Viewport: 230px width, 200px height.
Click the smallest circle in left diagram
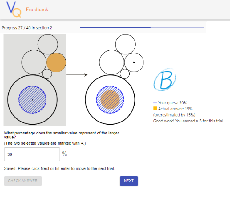point(47,74)
